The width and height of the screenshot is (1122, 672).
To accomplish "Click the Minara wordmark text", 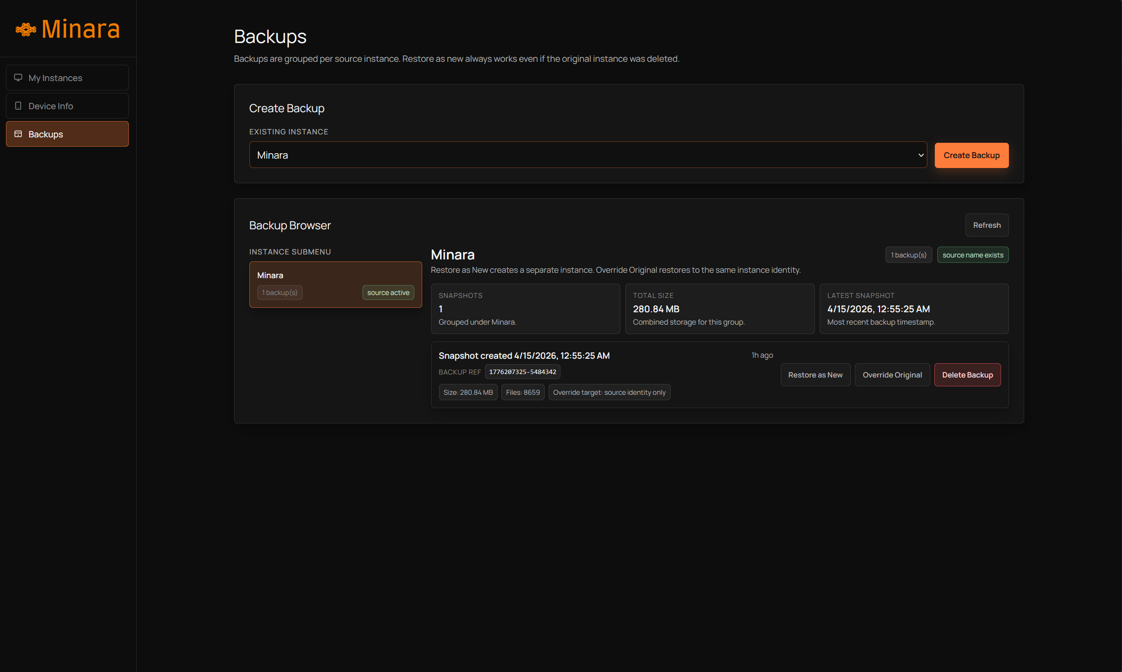I will [81, 29].
